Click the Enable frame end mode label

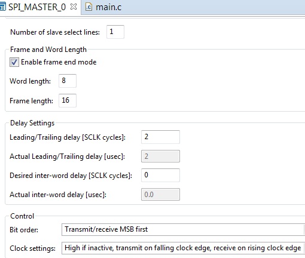coord(59,62)
